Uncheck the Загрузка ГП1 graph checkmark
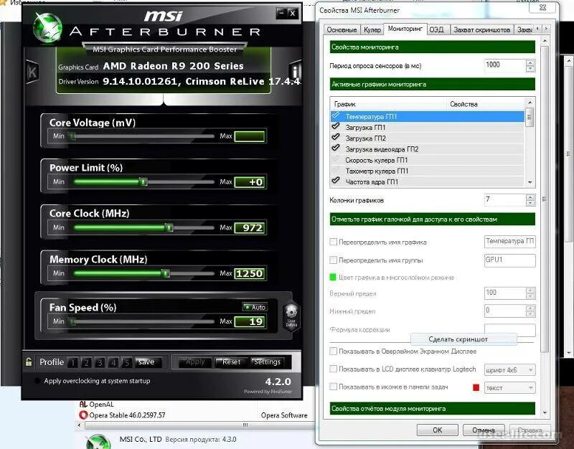 335,126
